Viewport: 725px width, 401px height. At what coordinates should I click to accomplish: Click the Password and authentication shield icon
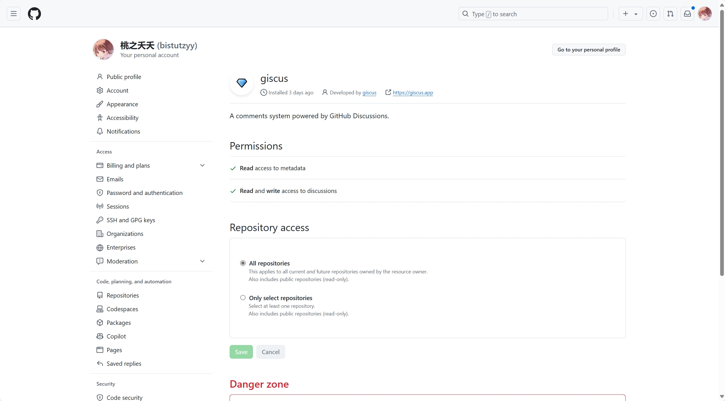[100, 193]
